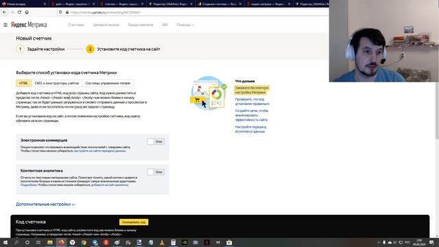
Task: Expand the Помощь dropdown menu
Action: 185,25
